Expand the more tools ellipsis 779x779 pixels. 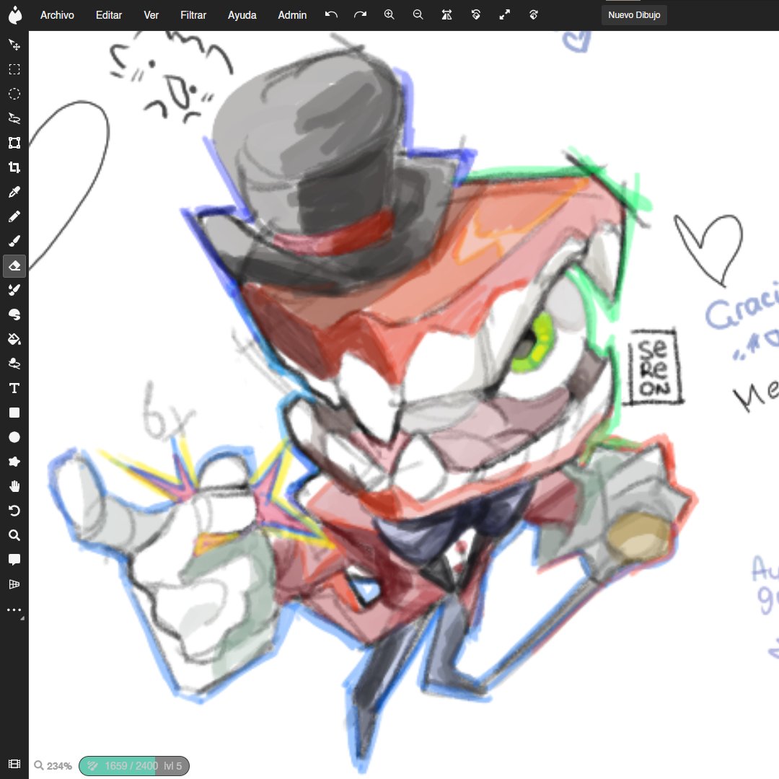14,609
